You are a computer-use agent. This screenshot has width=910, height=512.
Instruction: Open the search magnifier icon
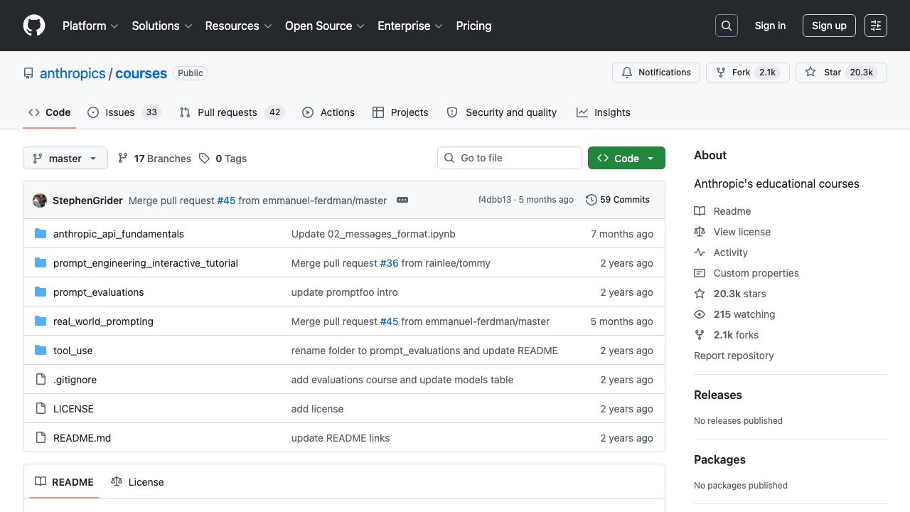pos(727,26)
